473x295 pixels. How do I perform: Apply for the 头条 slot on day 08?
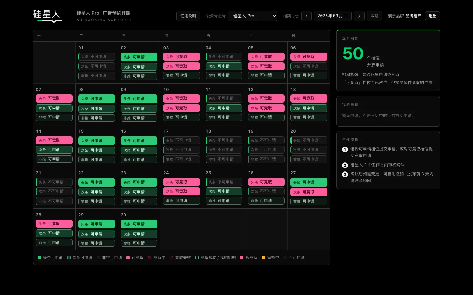(x=97, y=99)
